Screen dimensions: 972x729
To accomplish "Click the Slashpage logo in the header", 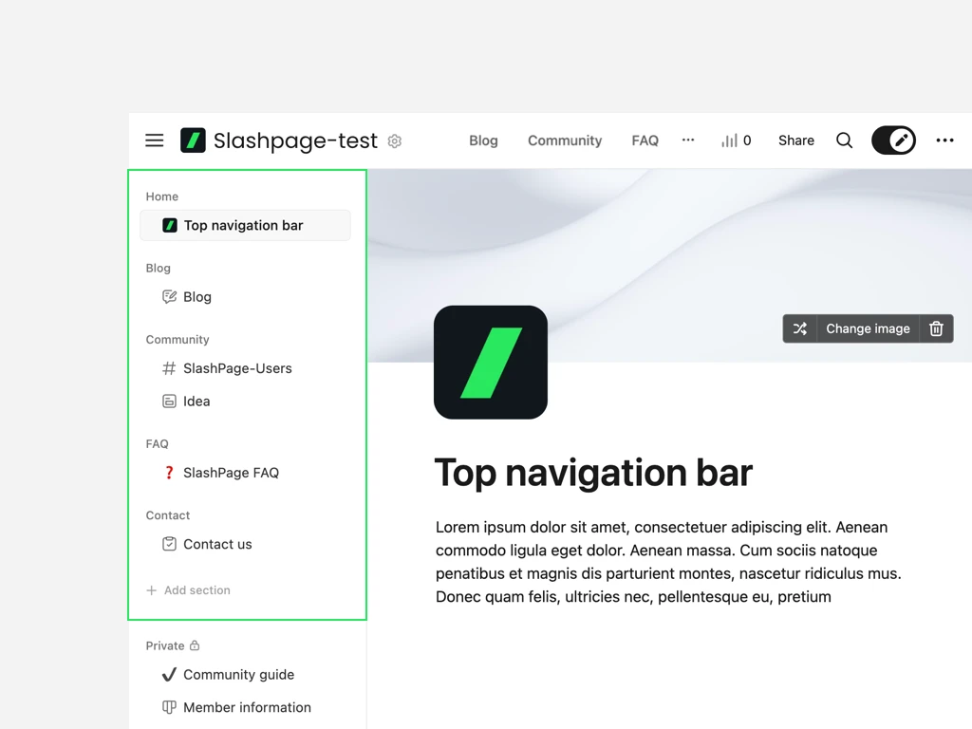I will 193,140.
